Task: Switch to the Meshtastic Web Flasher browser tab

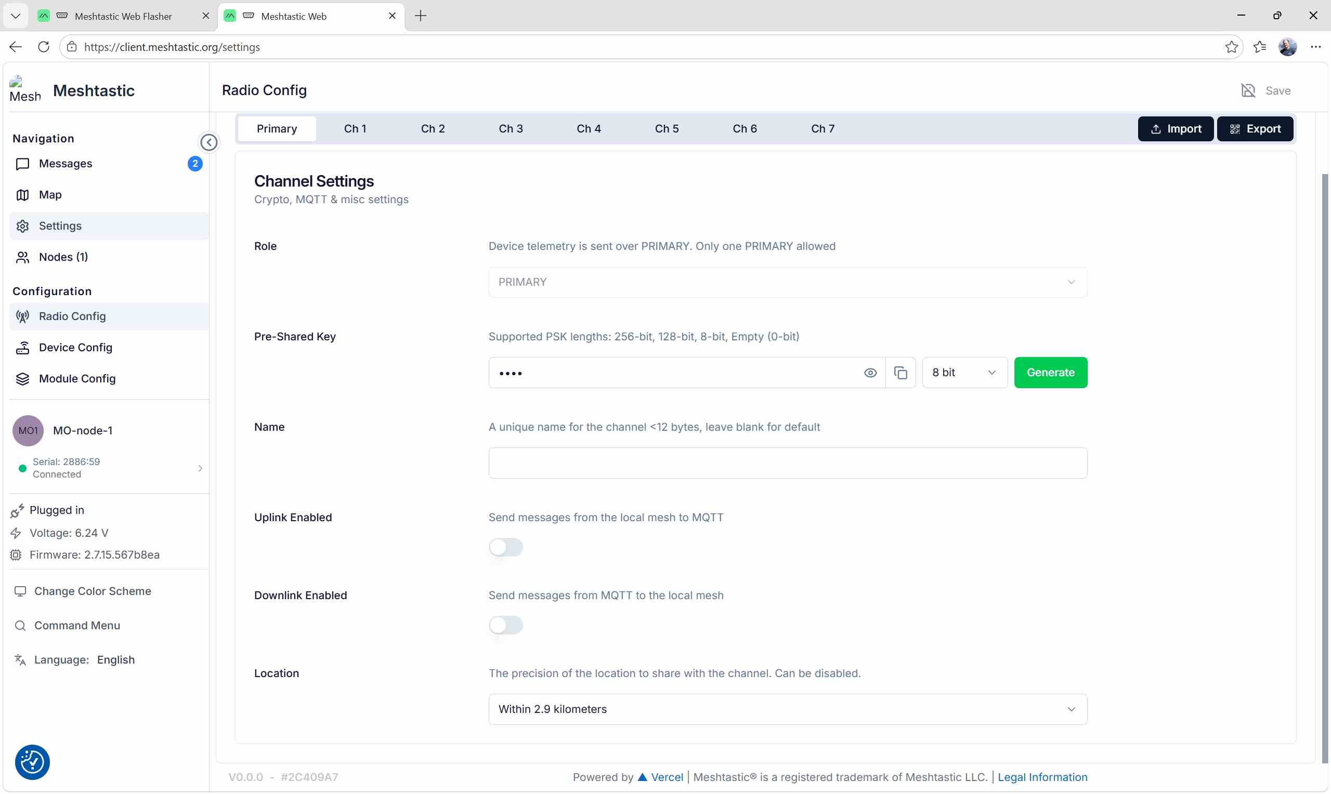Action: pos(124,16)
